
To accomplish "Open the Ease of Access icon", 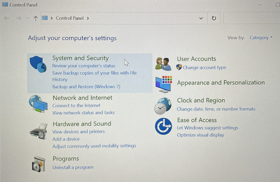I will [163, 126].
